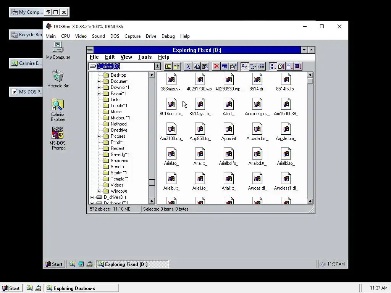Select the Desktop folder in tree

(115, 75)
